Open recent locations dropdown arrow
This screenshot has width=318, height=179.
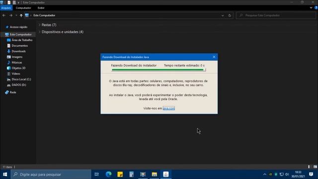point(16,15)
